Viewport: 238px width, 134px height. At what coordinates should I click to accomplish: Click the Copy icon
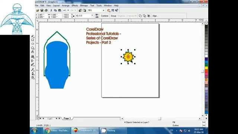[55, 10]
